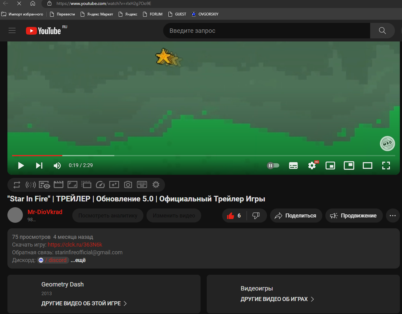Click the video filters sparkle icon
The image size is (402, 314).
pos(114,185)
